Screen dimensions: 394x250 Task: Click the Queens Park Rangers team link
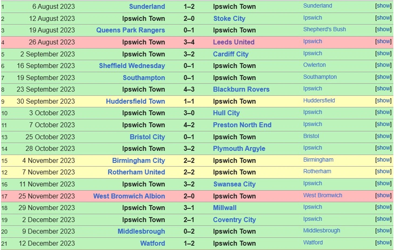coord(130,30)
